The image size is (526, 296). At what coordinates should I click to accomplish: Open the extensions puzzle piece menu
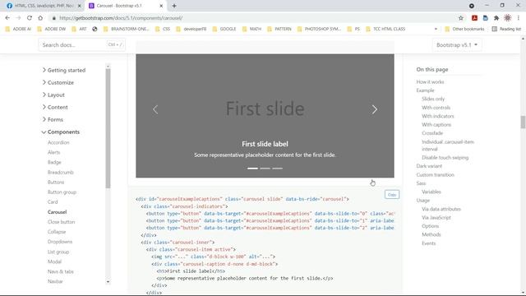pos(496,18)
